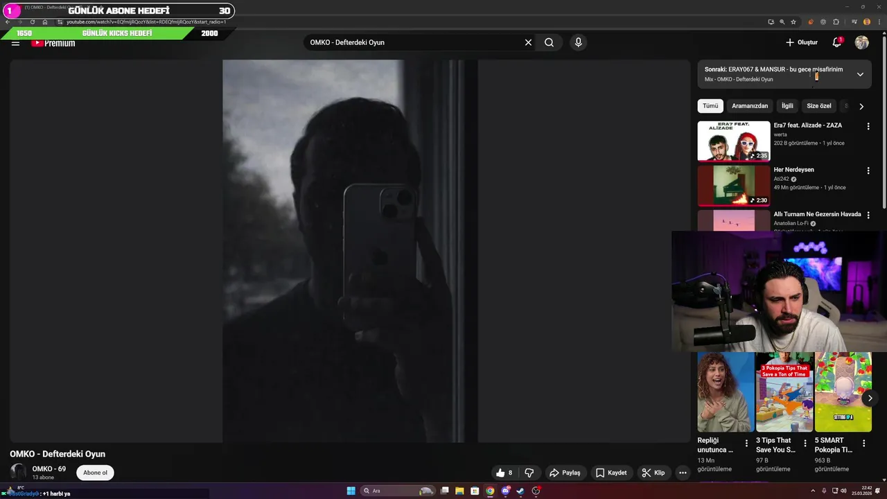
Task: Select the Size özel filter chip
Action: tap(818, 106)
